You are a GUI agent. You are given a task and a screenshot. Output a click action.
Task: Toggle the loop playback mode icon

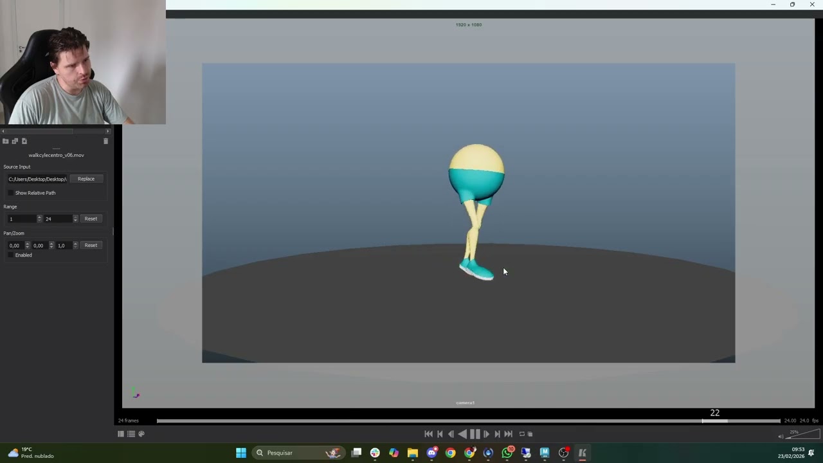(522, 434)
